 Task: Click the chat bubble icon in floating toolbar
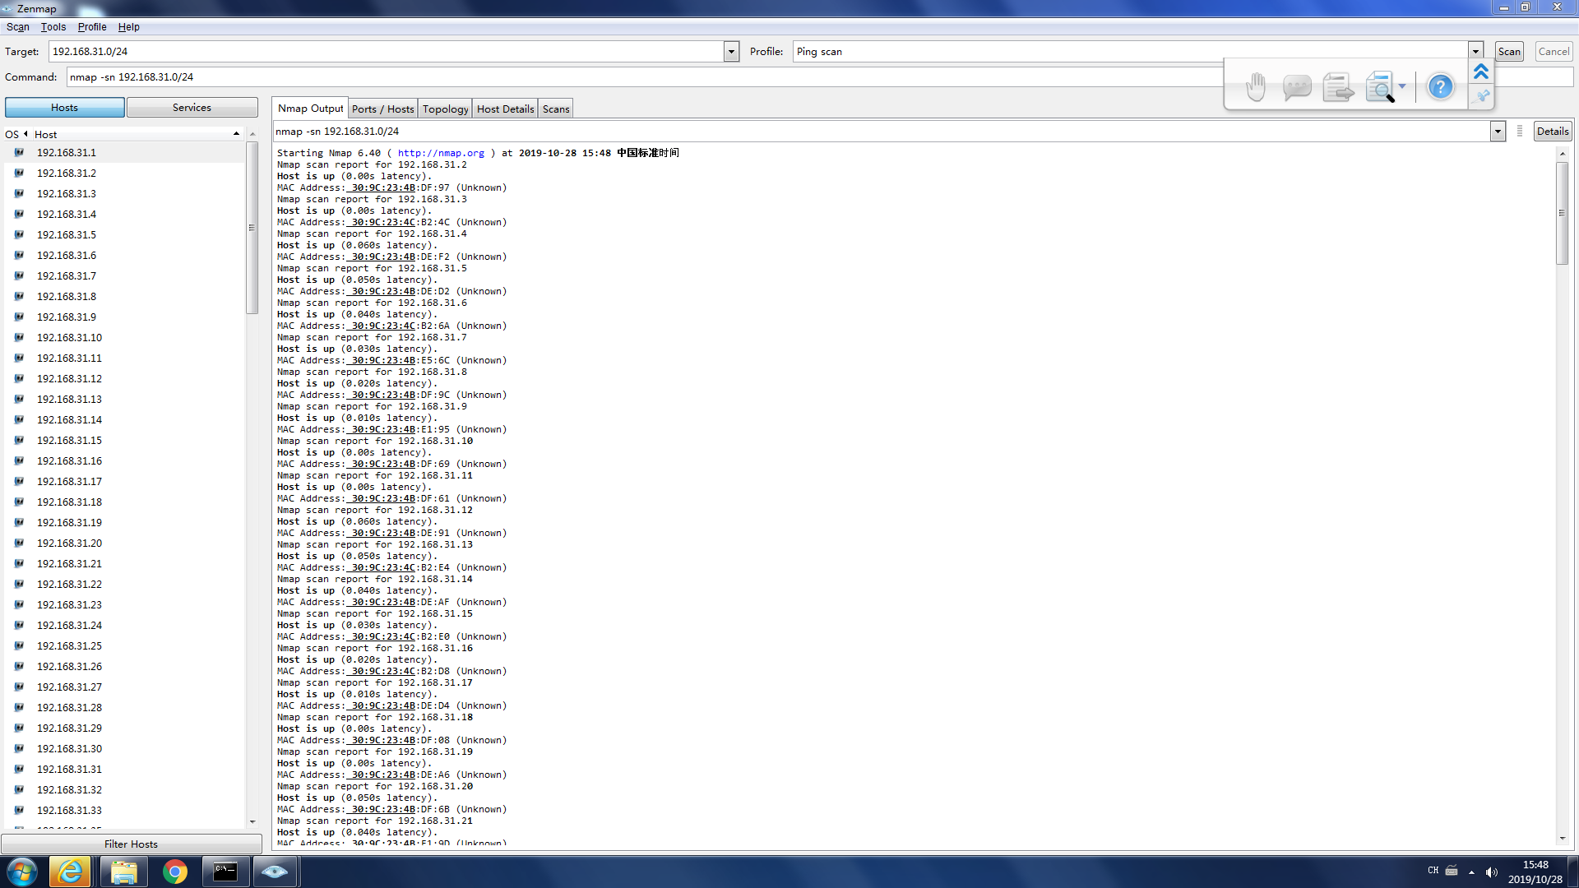(1296, 86)
